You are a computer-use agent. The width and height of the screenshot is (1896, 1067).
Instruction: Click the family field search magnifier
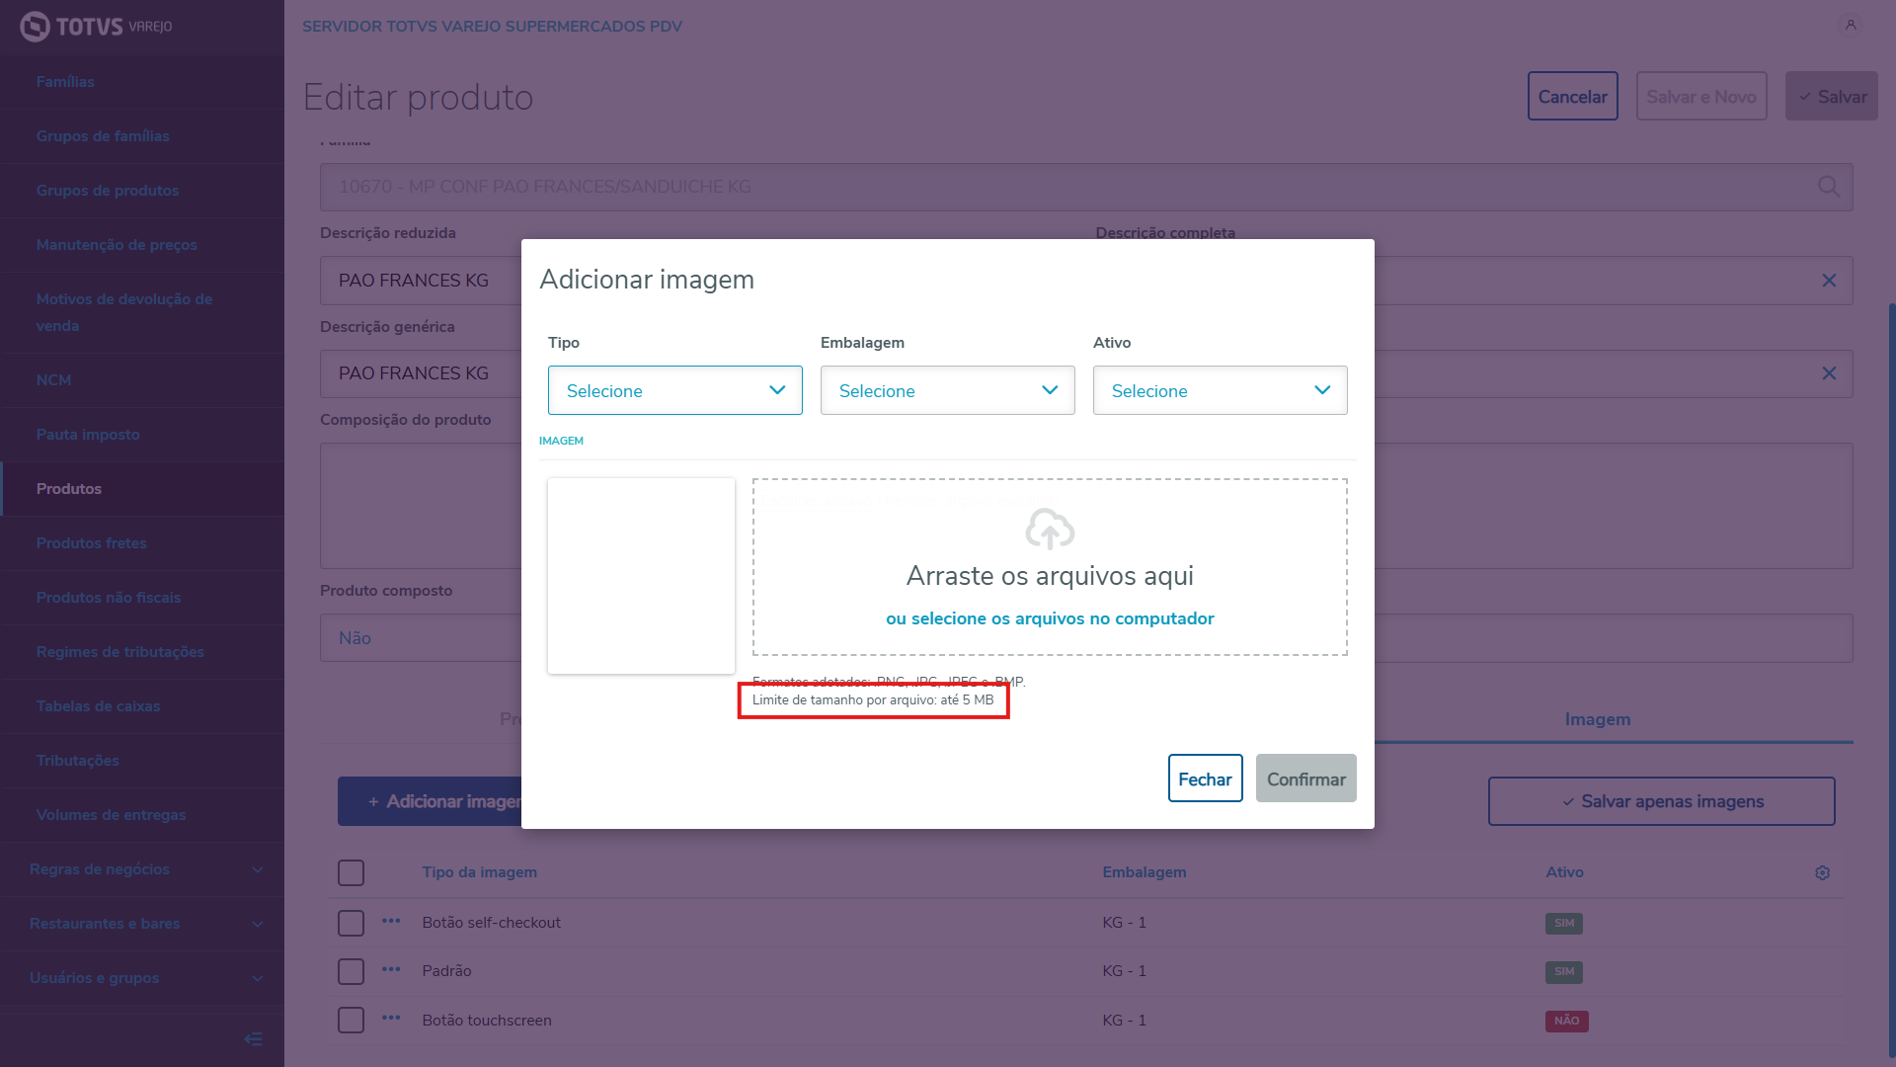point(1828,187)
